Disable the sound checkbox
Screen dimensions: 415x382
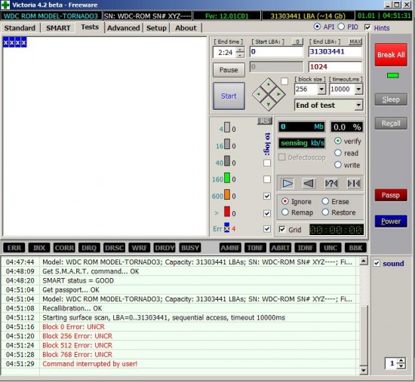[377, 263]
